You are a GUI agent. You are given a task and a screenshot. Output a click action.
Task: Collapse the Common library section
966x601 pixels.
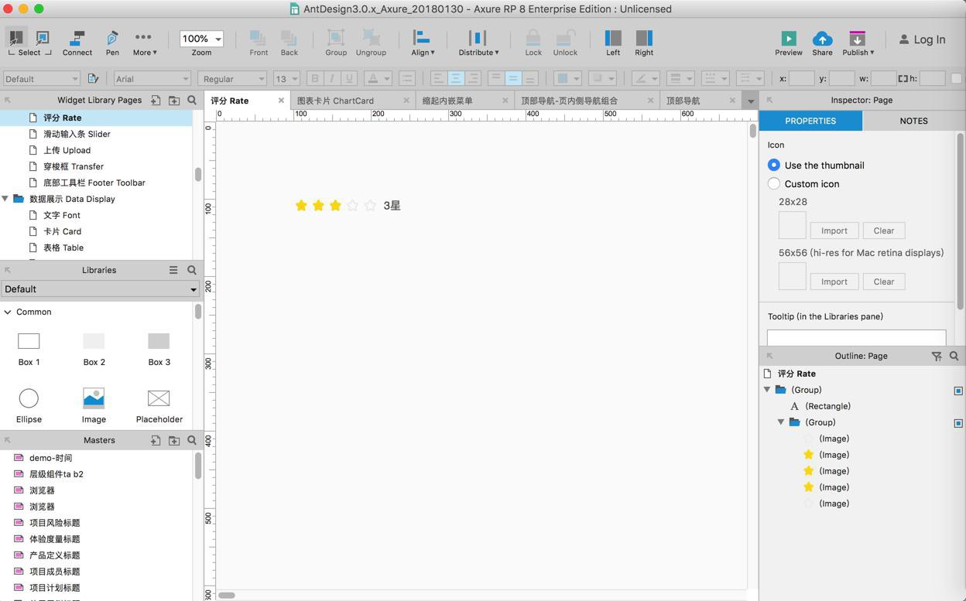8,312
